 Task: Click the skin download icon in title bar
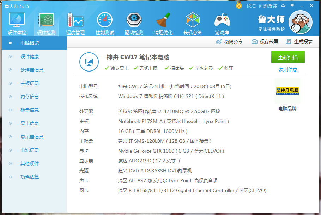pos(283,5)
